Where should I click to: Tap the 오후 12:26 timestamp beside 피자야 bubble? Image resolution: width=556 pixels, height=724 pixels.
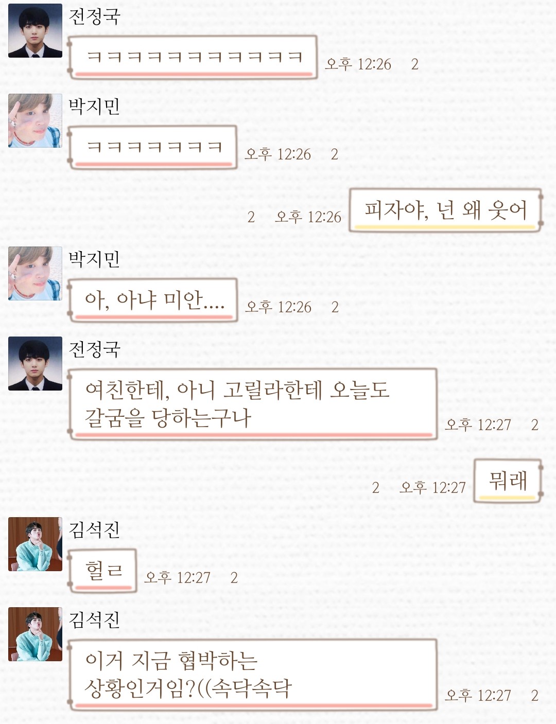click(308, 217)
